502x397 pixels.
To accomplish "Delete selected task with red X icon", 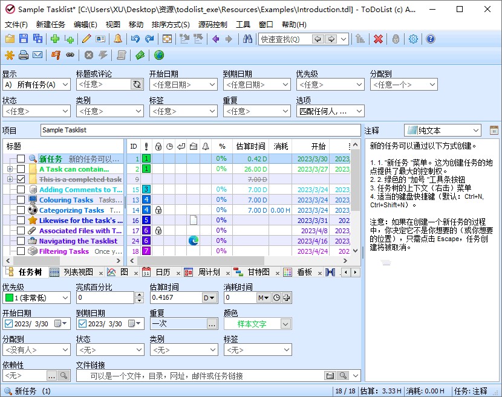I will [378, 39].
